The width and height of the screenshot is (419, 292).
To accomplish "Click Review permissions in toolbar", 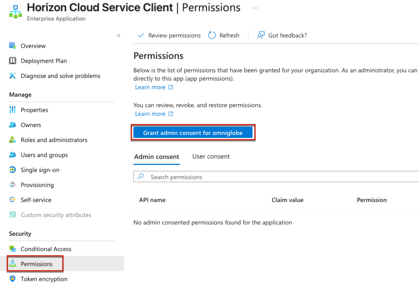I will (x=169, y=36).
